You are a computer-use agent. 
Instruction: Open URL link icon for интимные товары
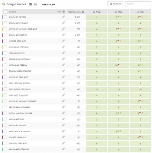[x=64, y=65]
